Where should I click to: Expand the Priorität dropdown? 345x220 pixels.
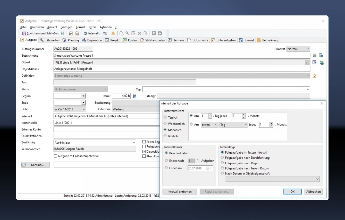308,49
